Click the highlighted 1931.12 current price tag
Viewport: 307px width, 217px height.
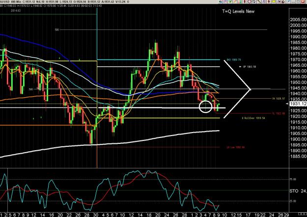(x=298, y=104)
